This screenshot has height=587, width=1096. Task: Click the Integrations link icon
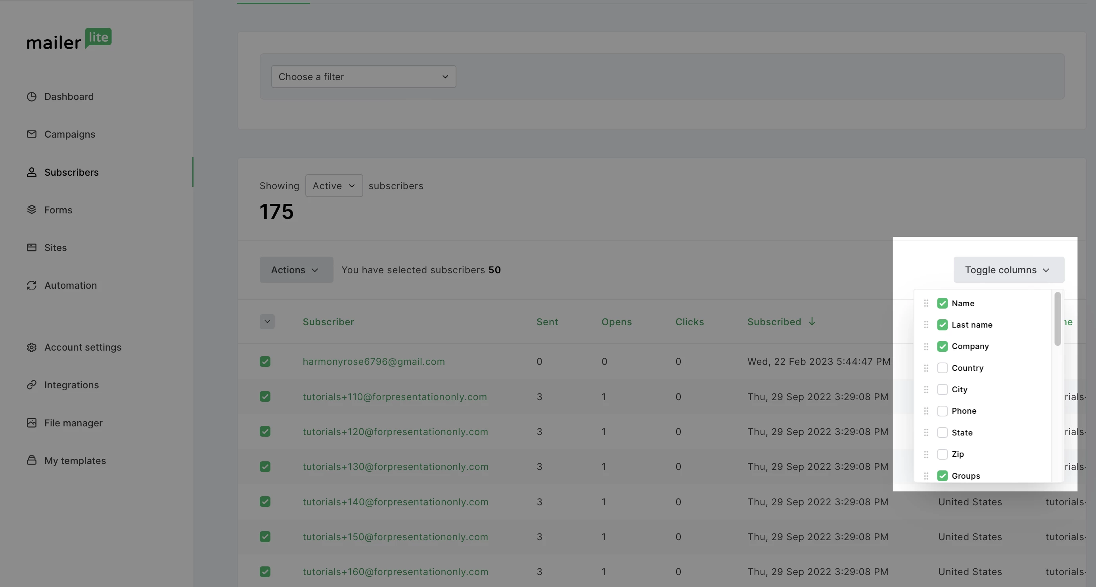point(31,385)
